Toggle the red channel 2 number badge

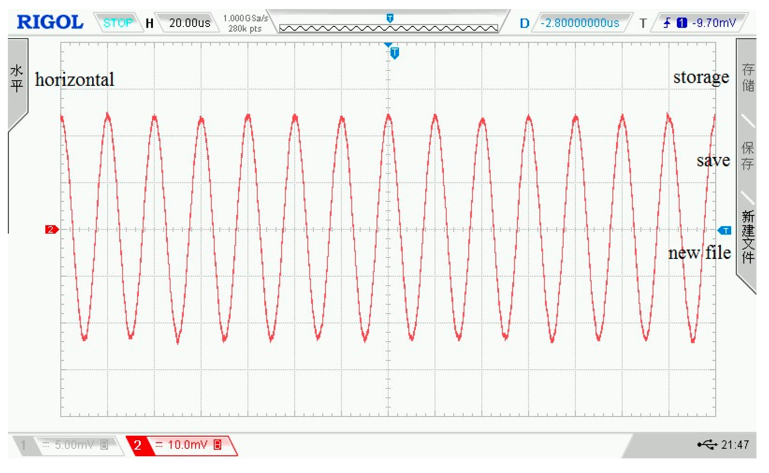click(138, 445)
